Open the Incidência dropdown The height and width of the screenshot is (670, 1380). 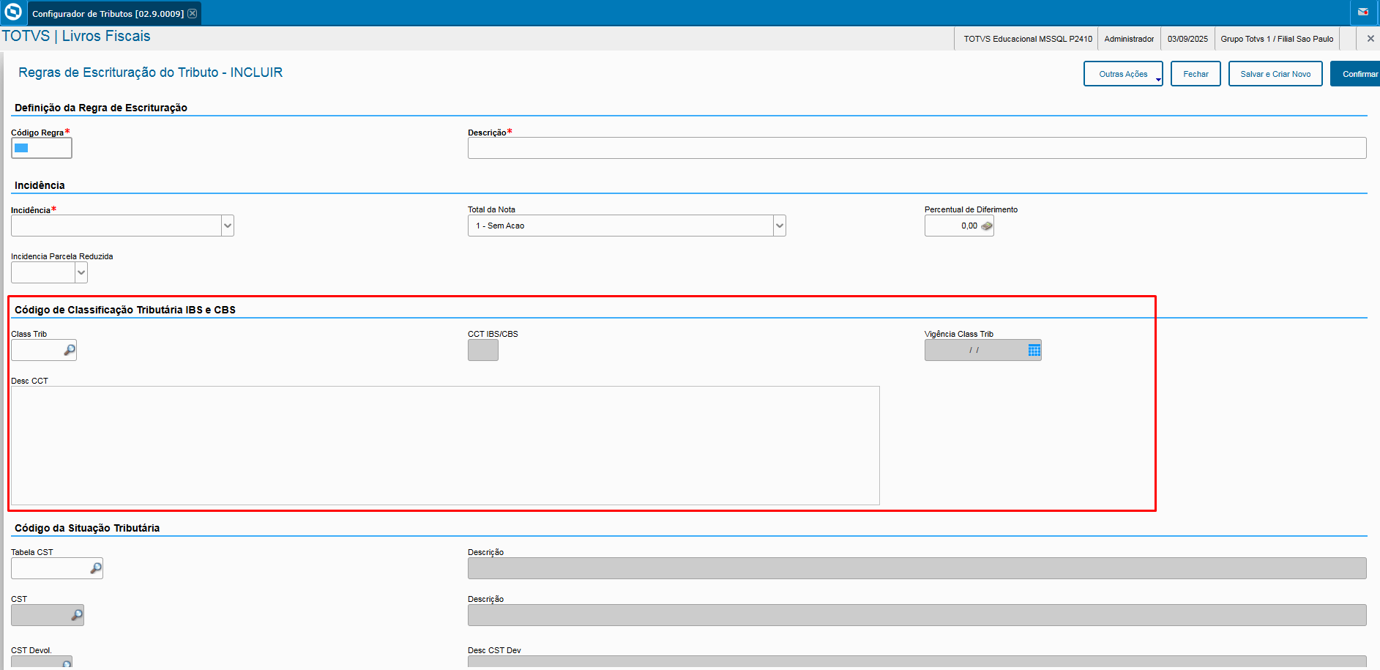226,226
